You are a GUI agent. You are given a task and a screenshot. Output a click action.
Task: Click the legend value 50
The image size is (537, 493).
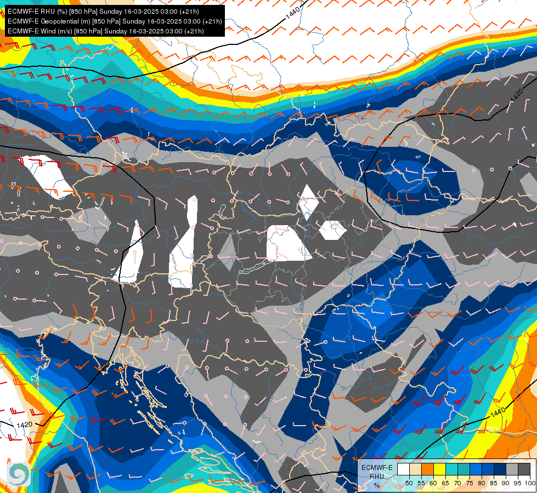click(409, 483)
